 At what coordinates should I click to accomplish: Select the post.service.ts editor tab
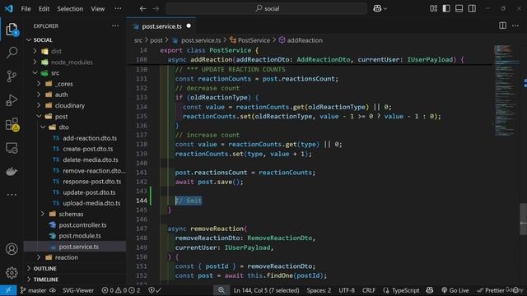161,25
